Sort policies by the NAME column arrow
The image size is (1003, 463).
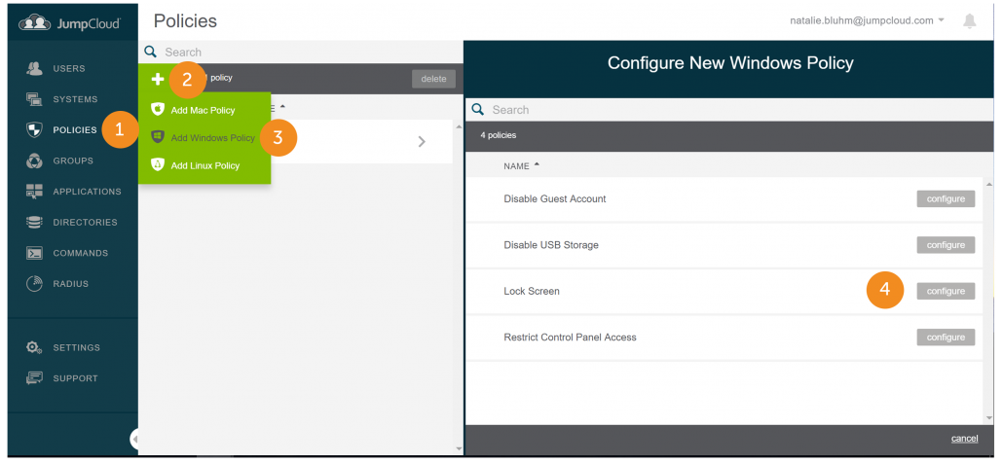coord(537,165)
